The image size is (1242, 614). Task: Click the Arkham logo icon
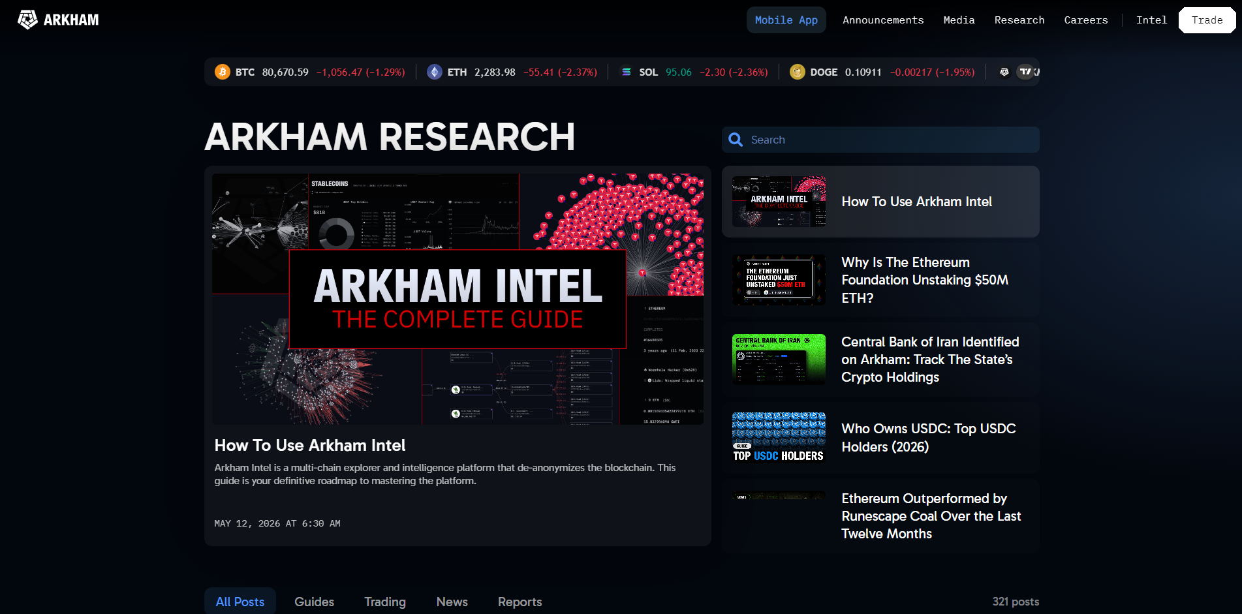[x=27, y=20]
